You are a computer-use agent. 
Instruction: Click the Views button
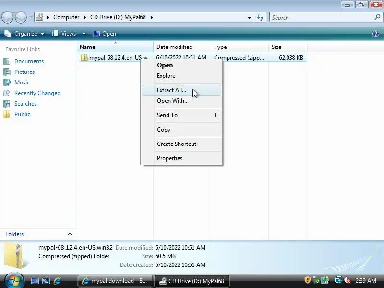(64, 34)
